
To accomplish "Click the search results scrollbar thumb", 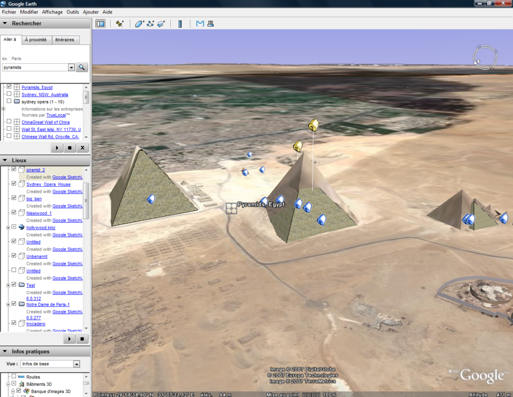I will point(86,98).
